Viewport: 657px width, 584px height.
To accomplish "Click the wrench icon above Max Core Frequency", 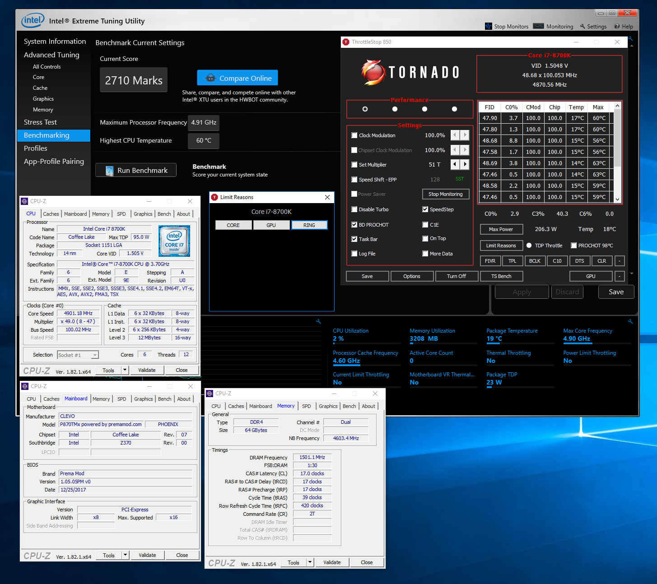I will tap(630, 321).
